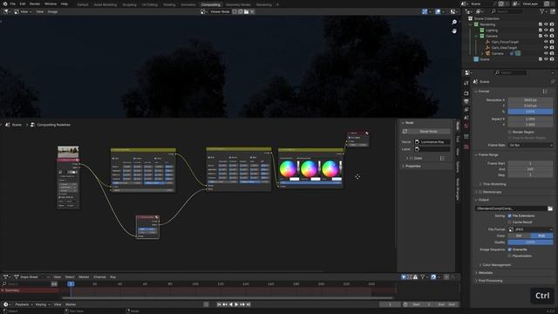Jump to the first frame in playback controls
This screenshot has height=314, width=558.
coord(219,304)
